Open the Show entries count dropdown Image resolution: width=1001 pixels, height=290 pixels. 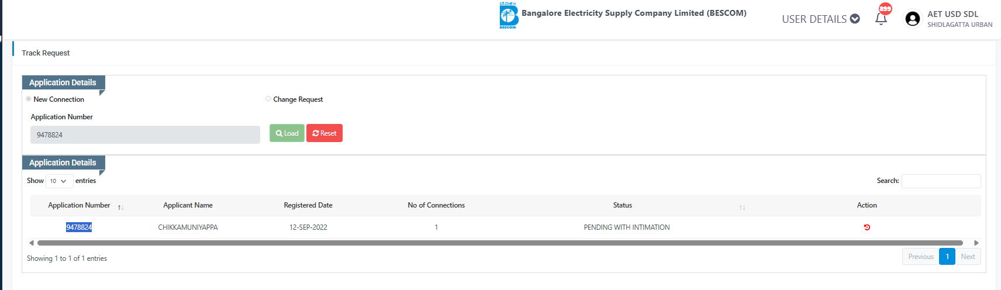59,181
